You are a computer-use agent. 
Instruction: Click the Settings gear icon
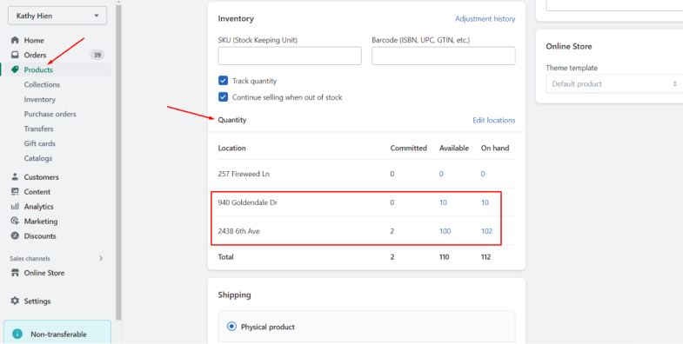(16, 301)
